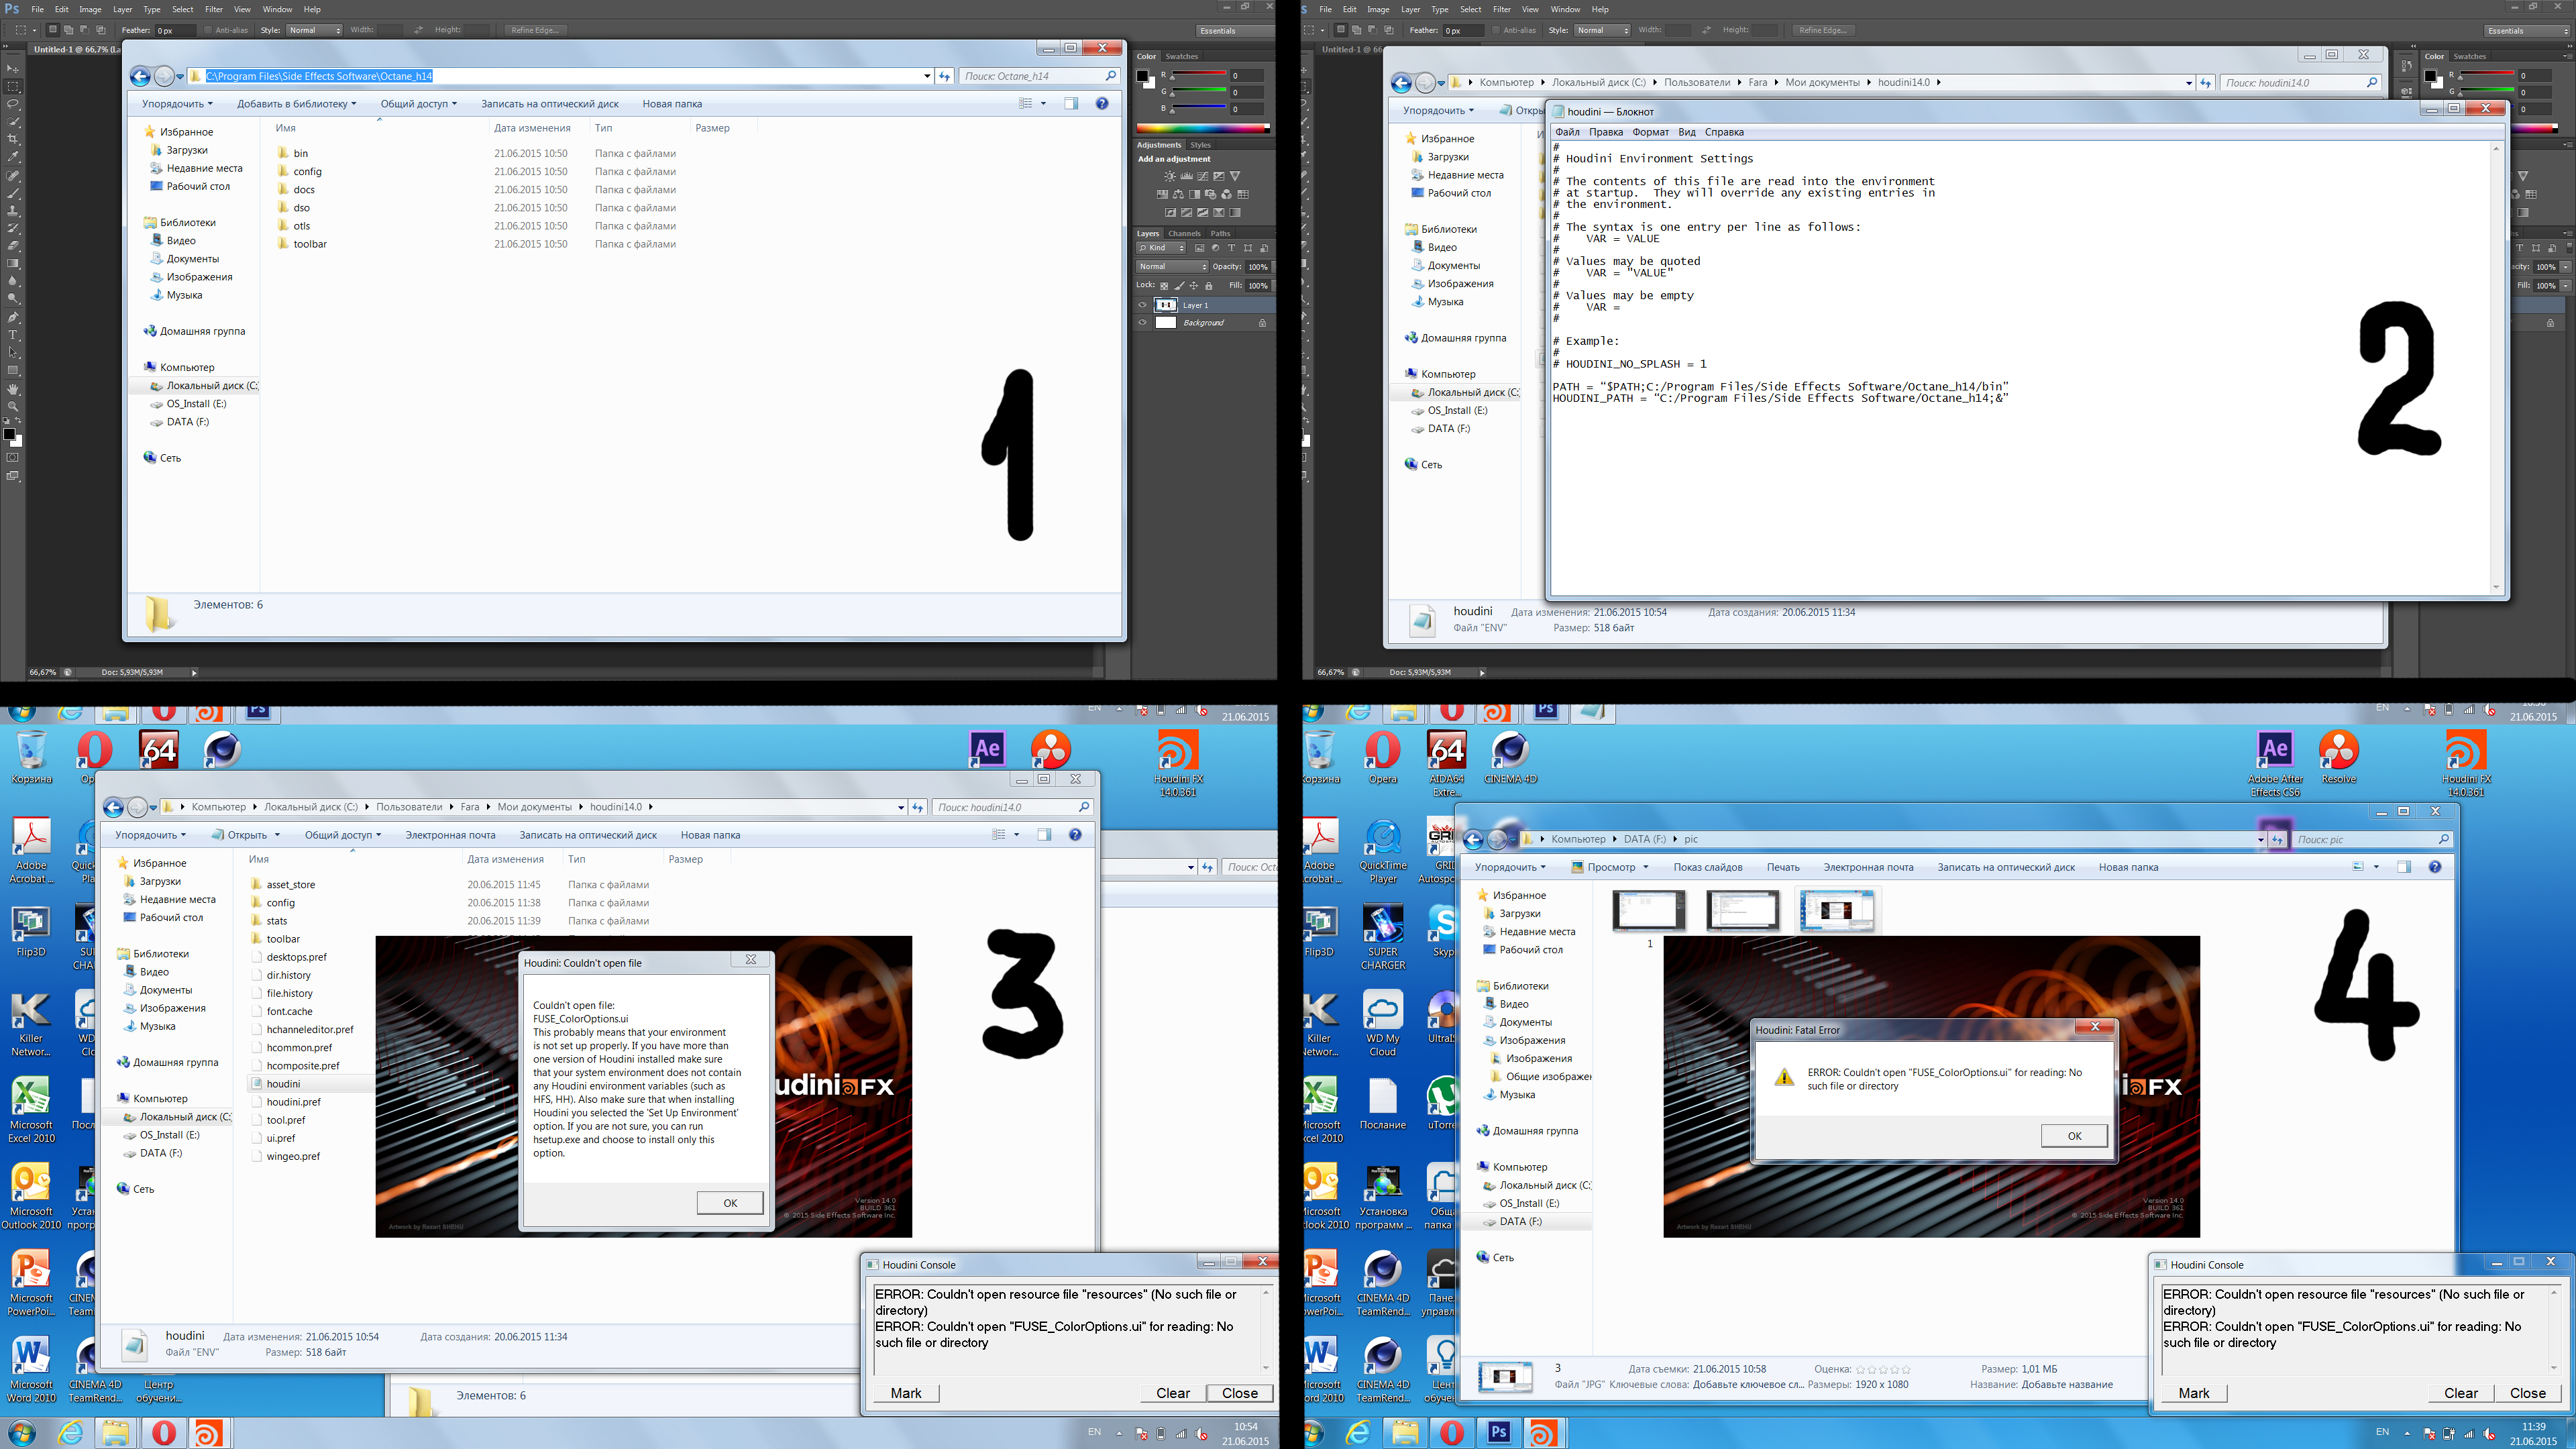Activate Pen tool in Photoshop behind Octane_h14 window
This screenshot has height=1449, width=2576.
pos(13,318)
